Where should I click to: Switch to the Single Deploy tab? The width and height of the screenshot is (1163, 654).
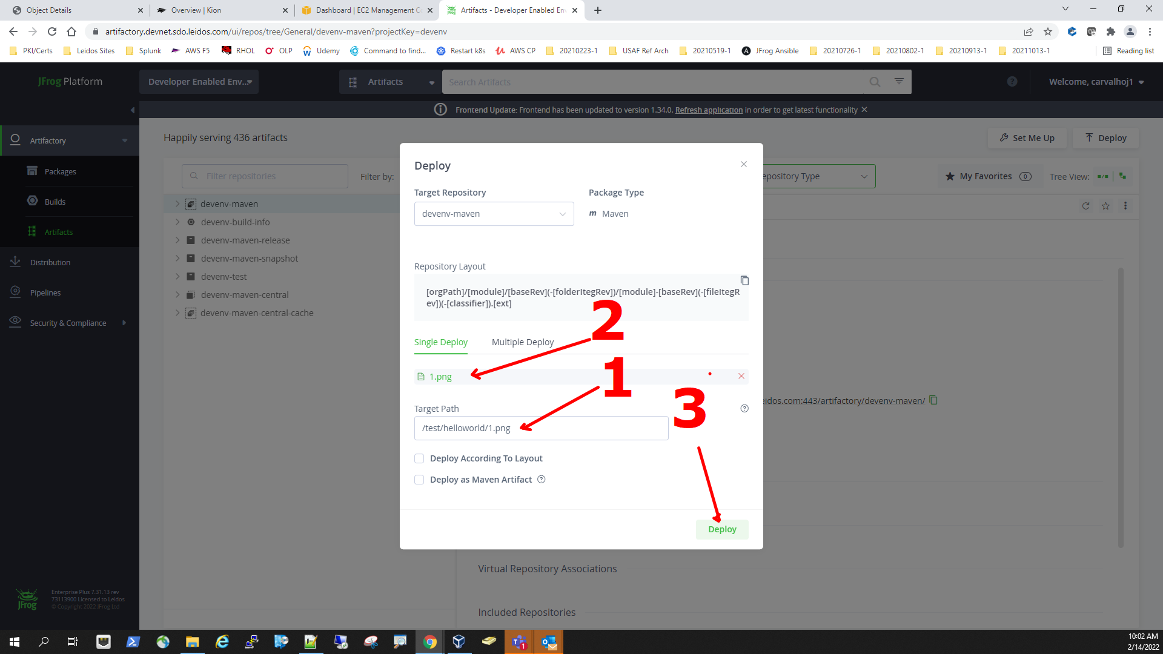click(x=441, y=342)
